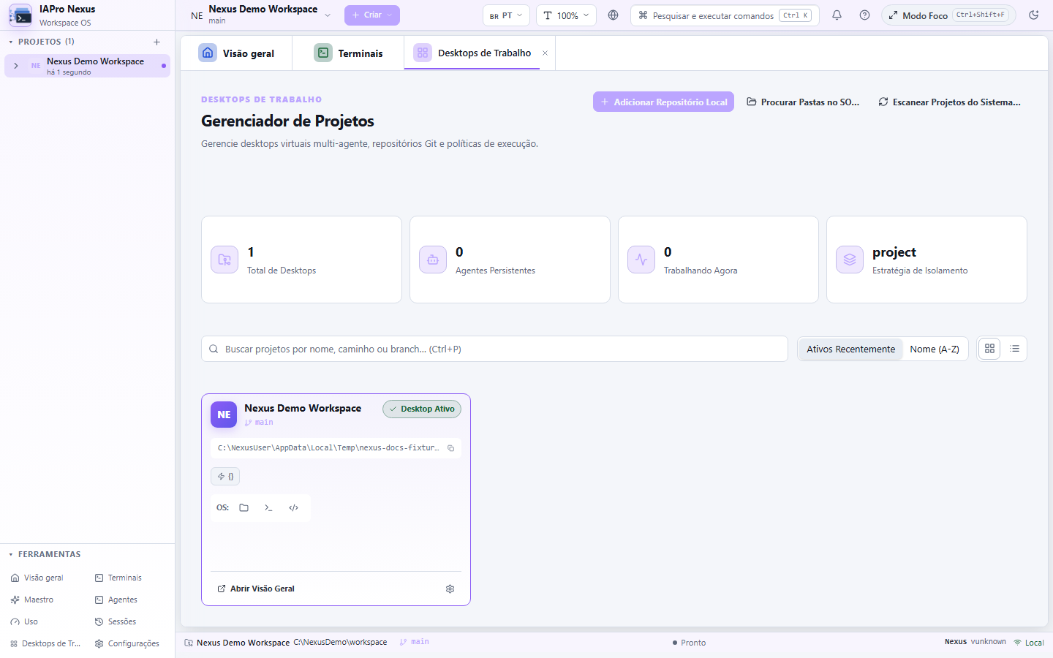Open project in OS terminal icon
The image size is (1053, 658).
(x=268, y=507)
